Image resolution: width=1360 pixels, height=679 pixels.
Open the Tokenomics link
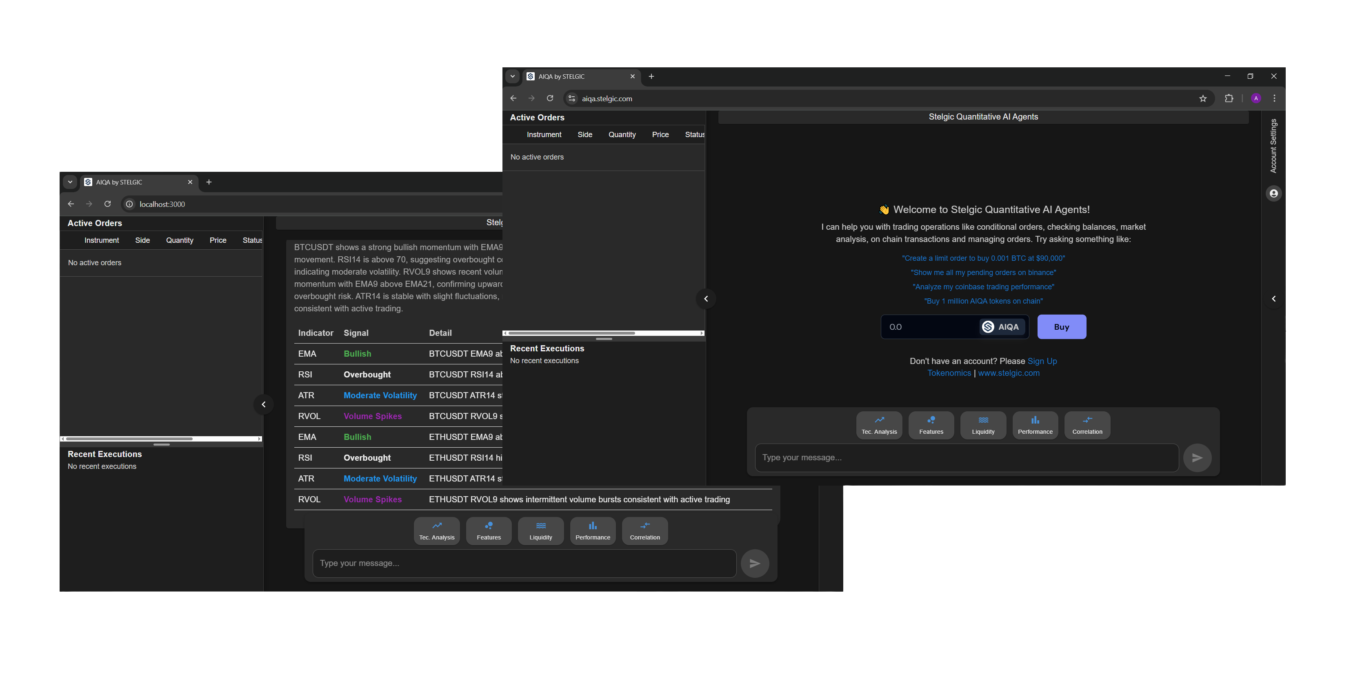pyautogui.click(x=949, y=373)
